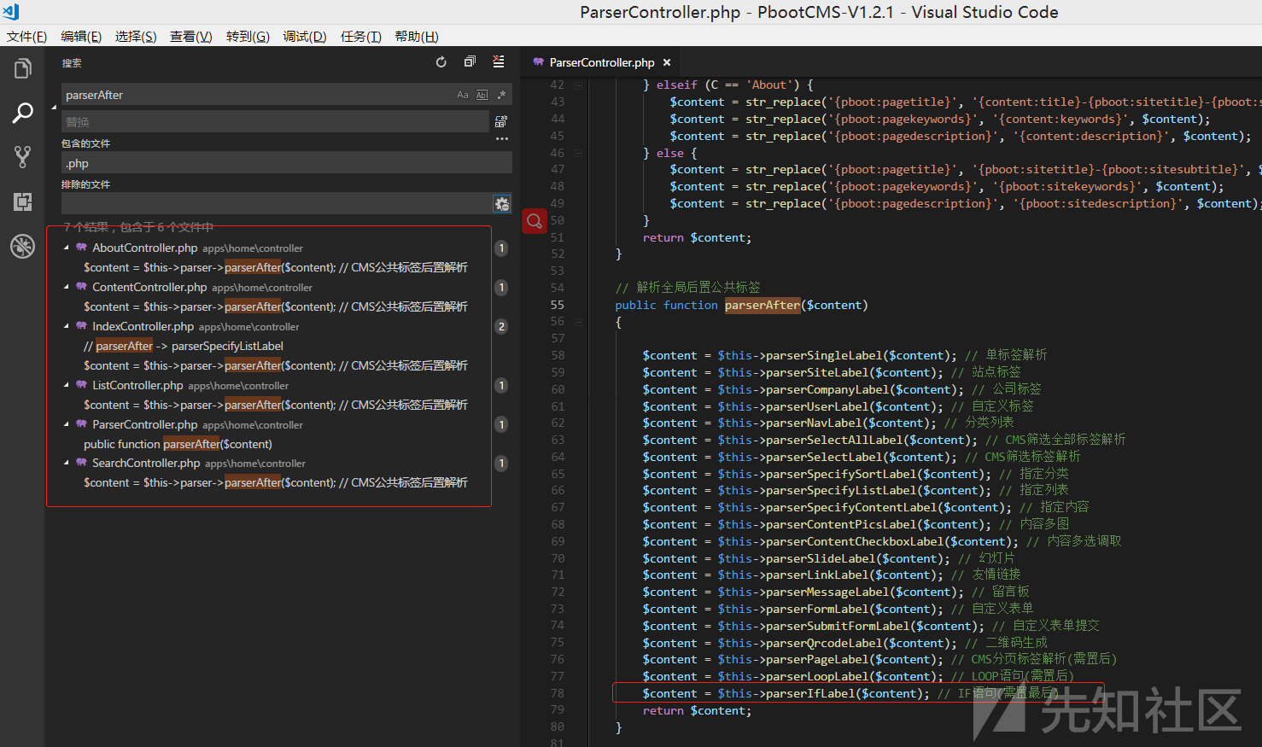
Task: Fold the code block at line 56
Action: [578, 322]
